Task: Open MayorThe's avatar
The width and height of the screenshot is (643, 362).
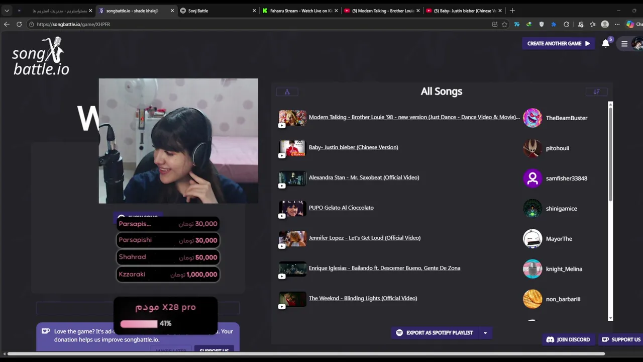Action: point(532,238)
